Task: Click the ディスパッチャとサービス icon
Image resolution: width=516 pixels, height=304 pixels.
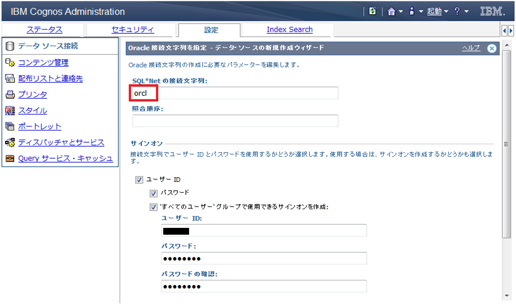Action: coord(10,142)
